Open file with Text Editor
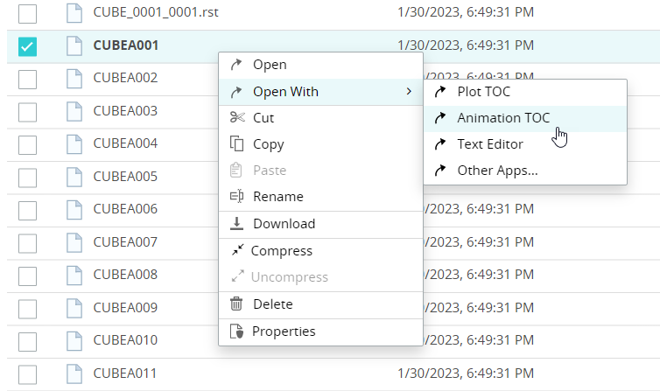The image size is (660, 391). coord(490,144)
